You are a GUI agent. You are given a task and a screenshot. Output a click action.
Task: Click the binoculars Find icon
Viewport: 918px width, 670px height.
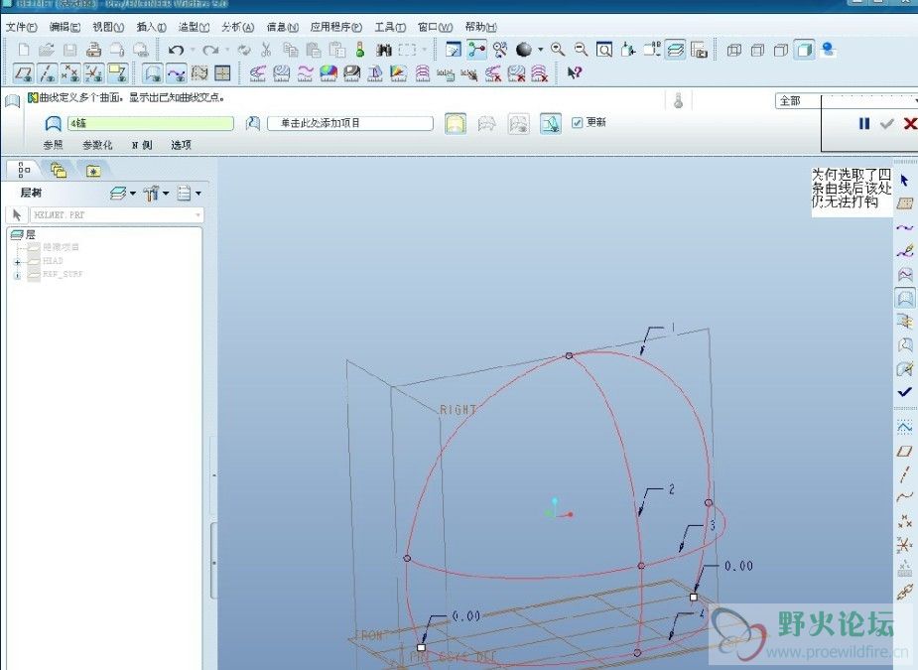click(x=384, y=51)
